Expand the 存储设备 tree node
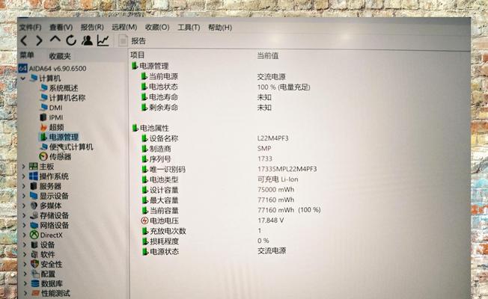 [24, 215]
